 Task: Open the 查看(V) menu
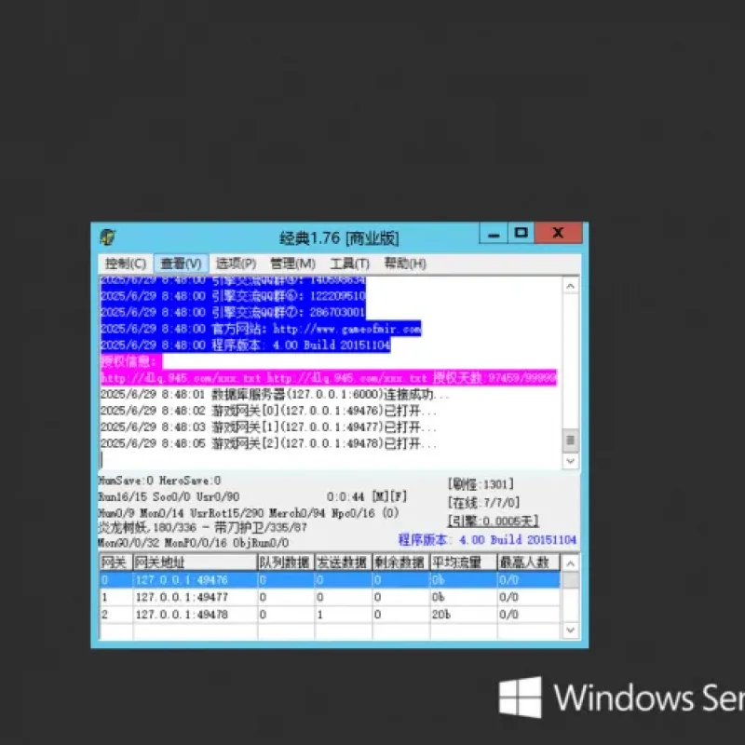[x=181, y=264]
